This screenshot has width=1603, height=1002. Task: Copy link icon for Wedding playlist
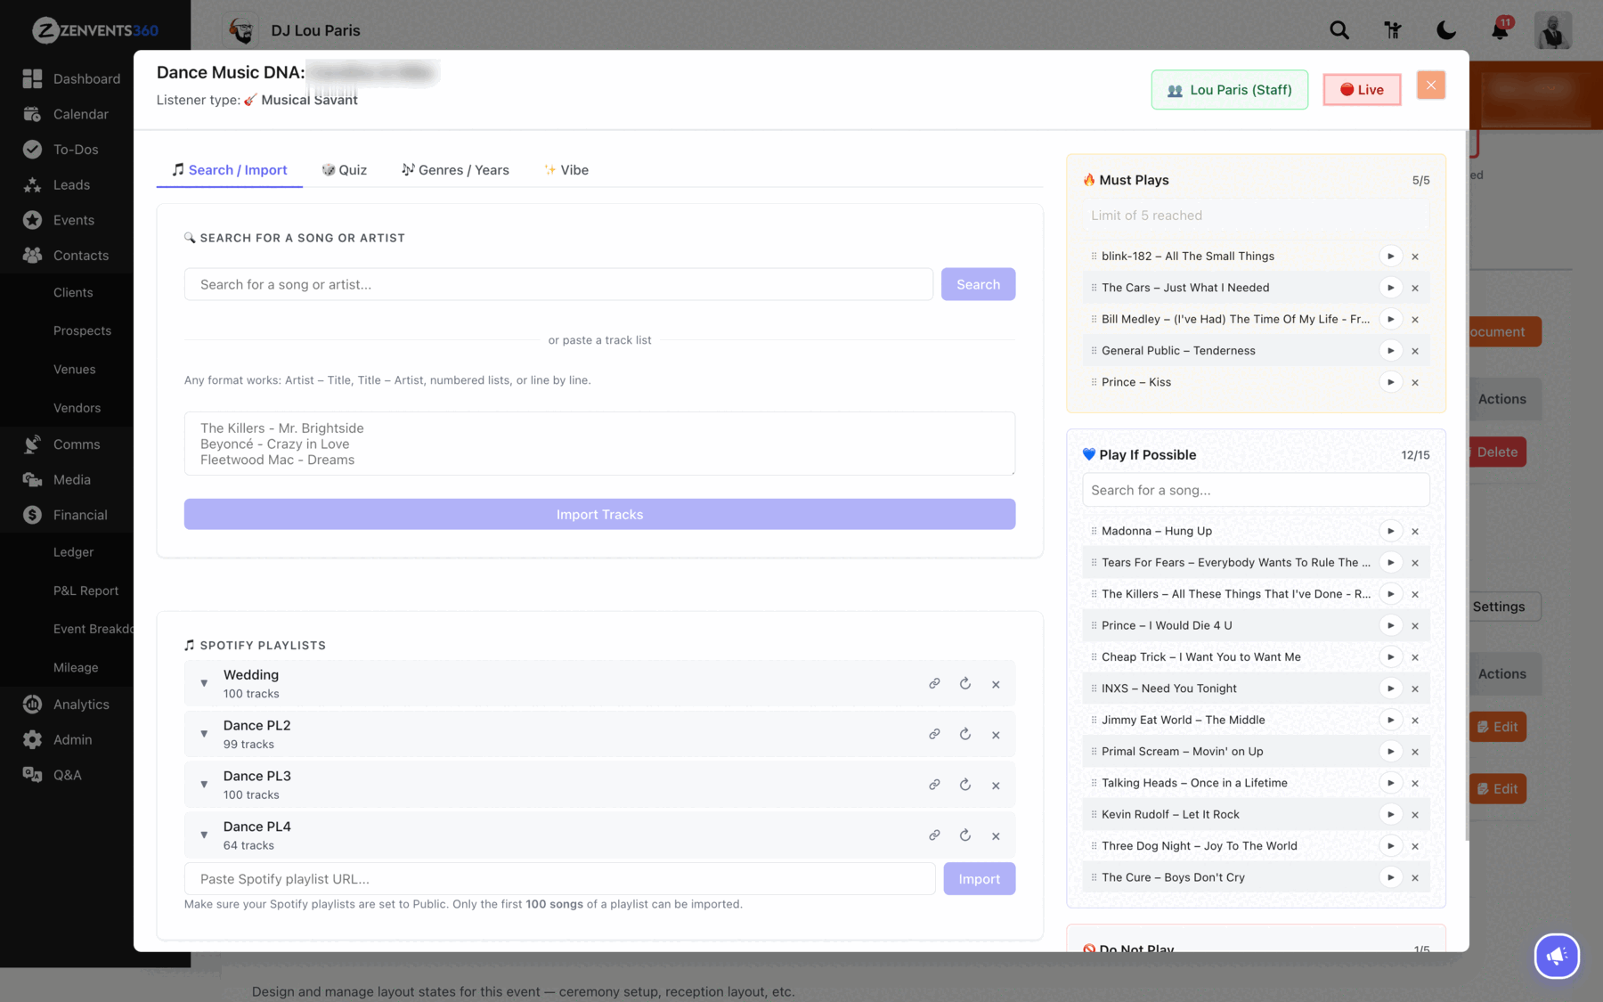click(x=934, y=684)
